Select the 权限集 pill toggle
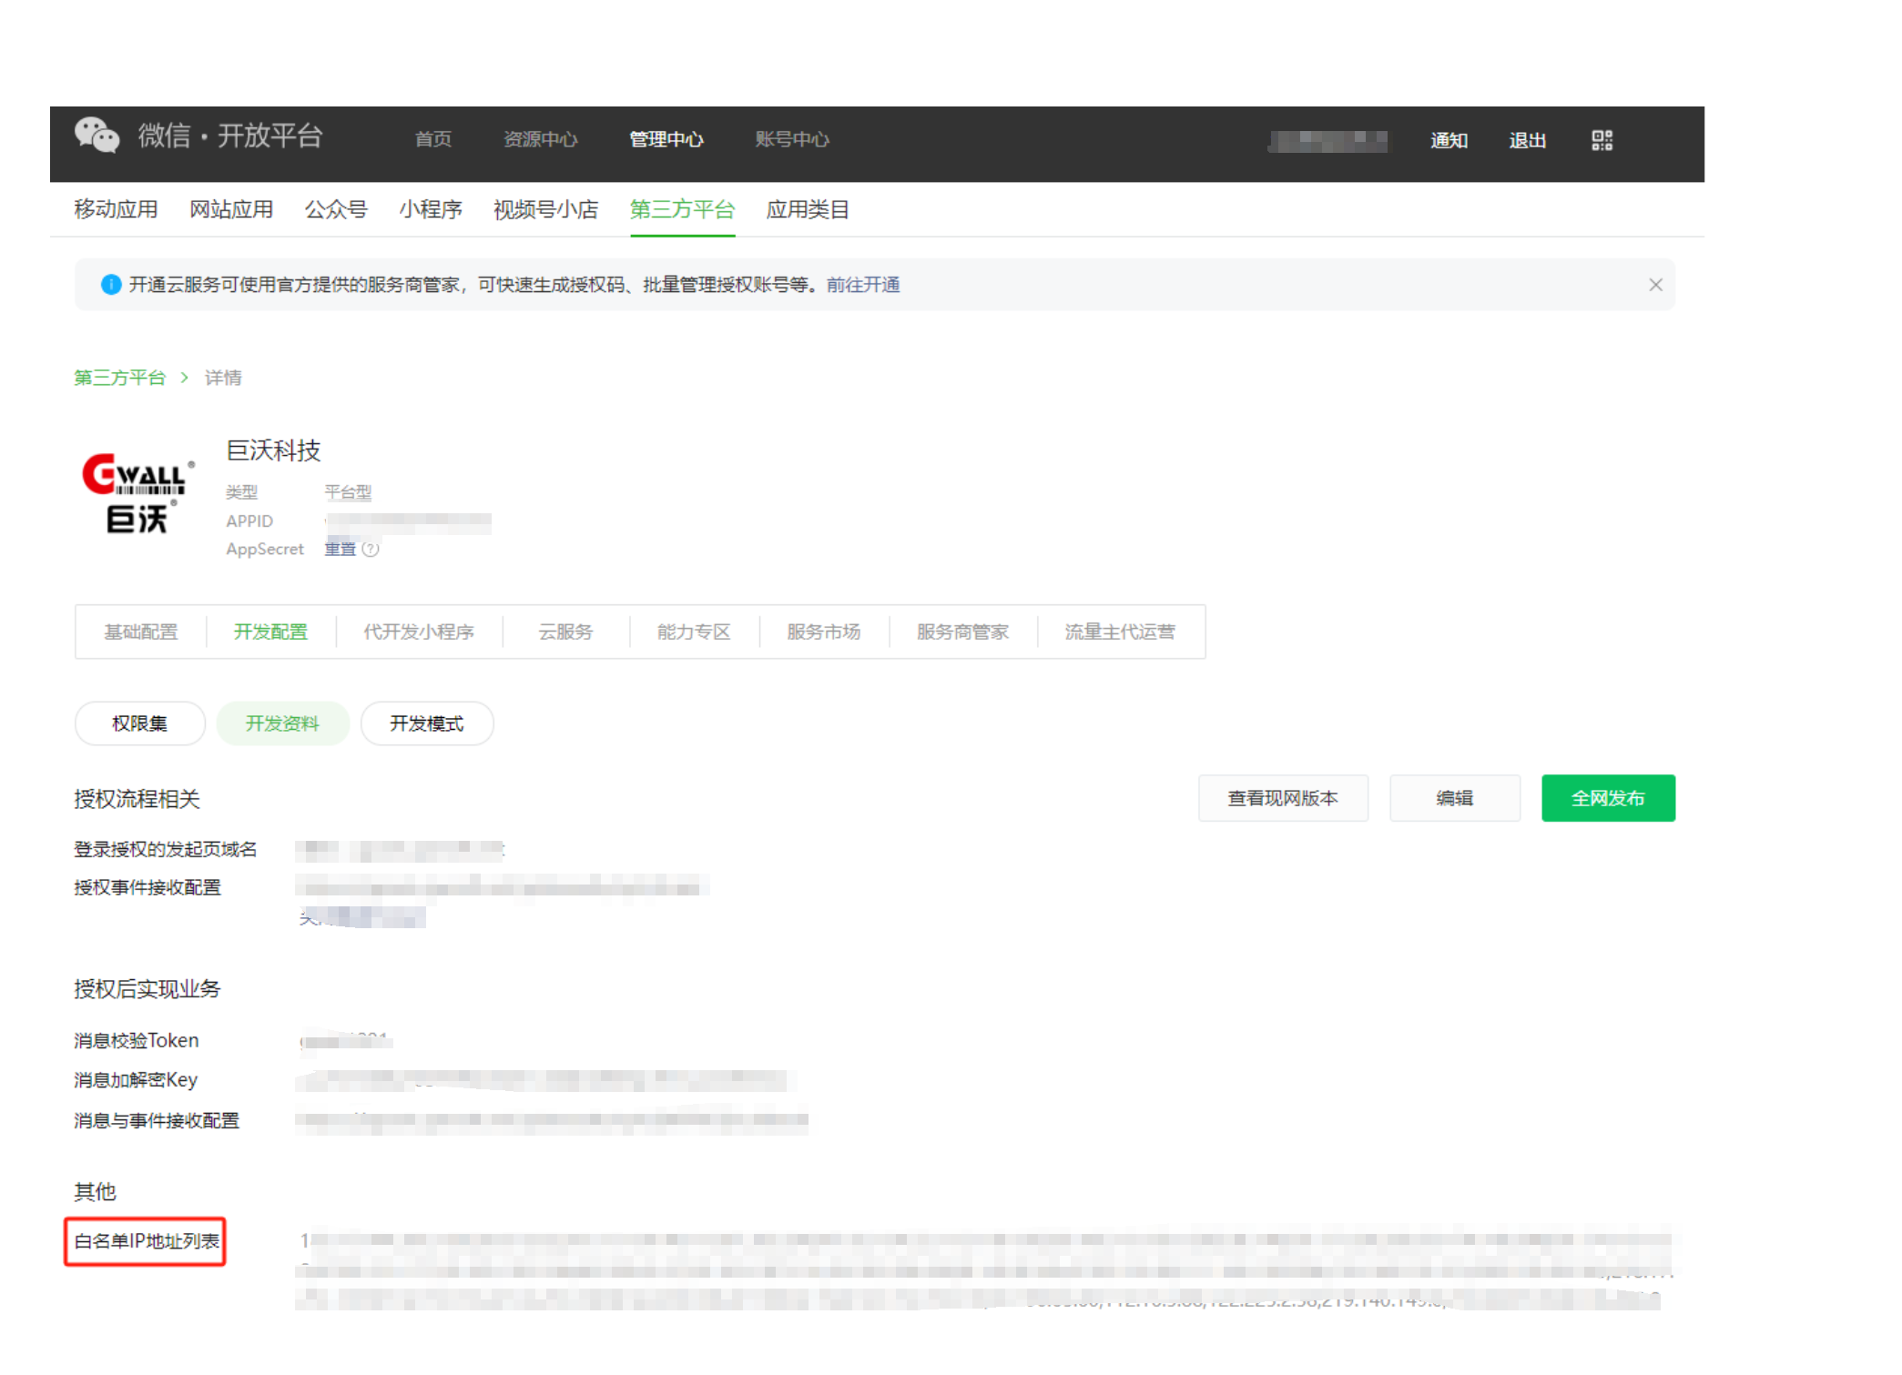The height and width of the screenshot is (1375, 1902). point(139,723)
